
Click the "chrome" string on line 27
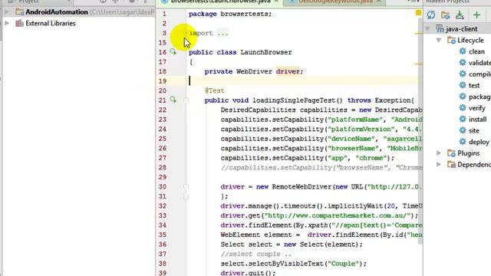[x=371, y=158]
